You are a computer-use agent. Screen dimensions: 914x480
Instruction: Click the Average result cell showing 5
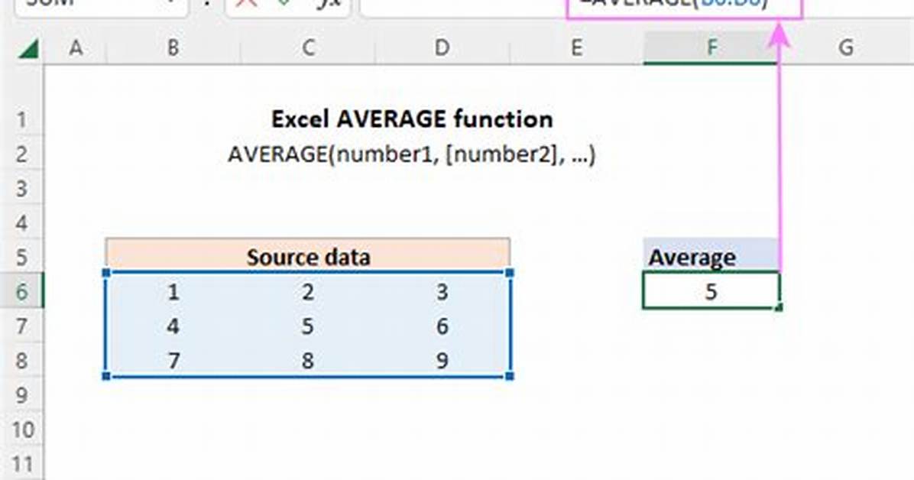(x=711, y=290)
